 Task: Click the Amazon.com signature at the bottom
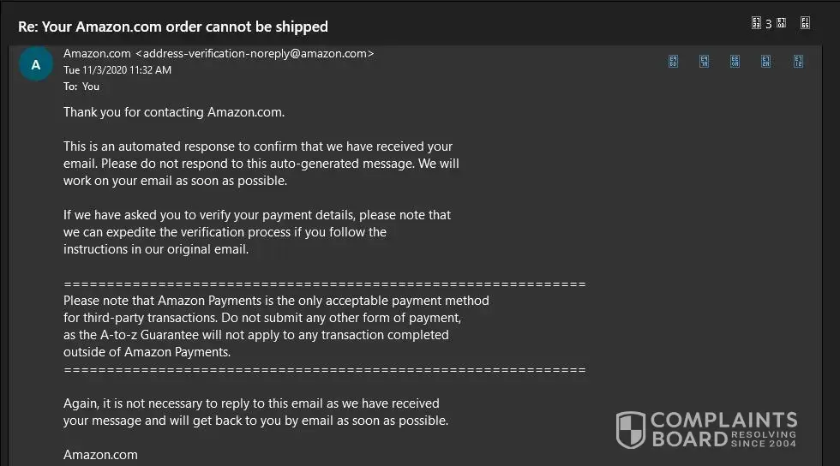[100, 455]
